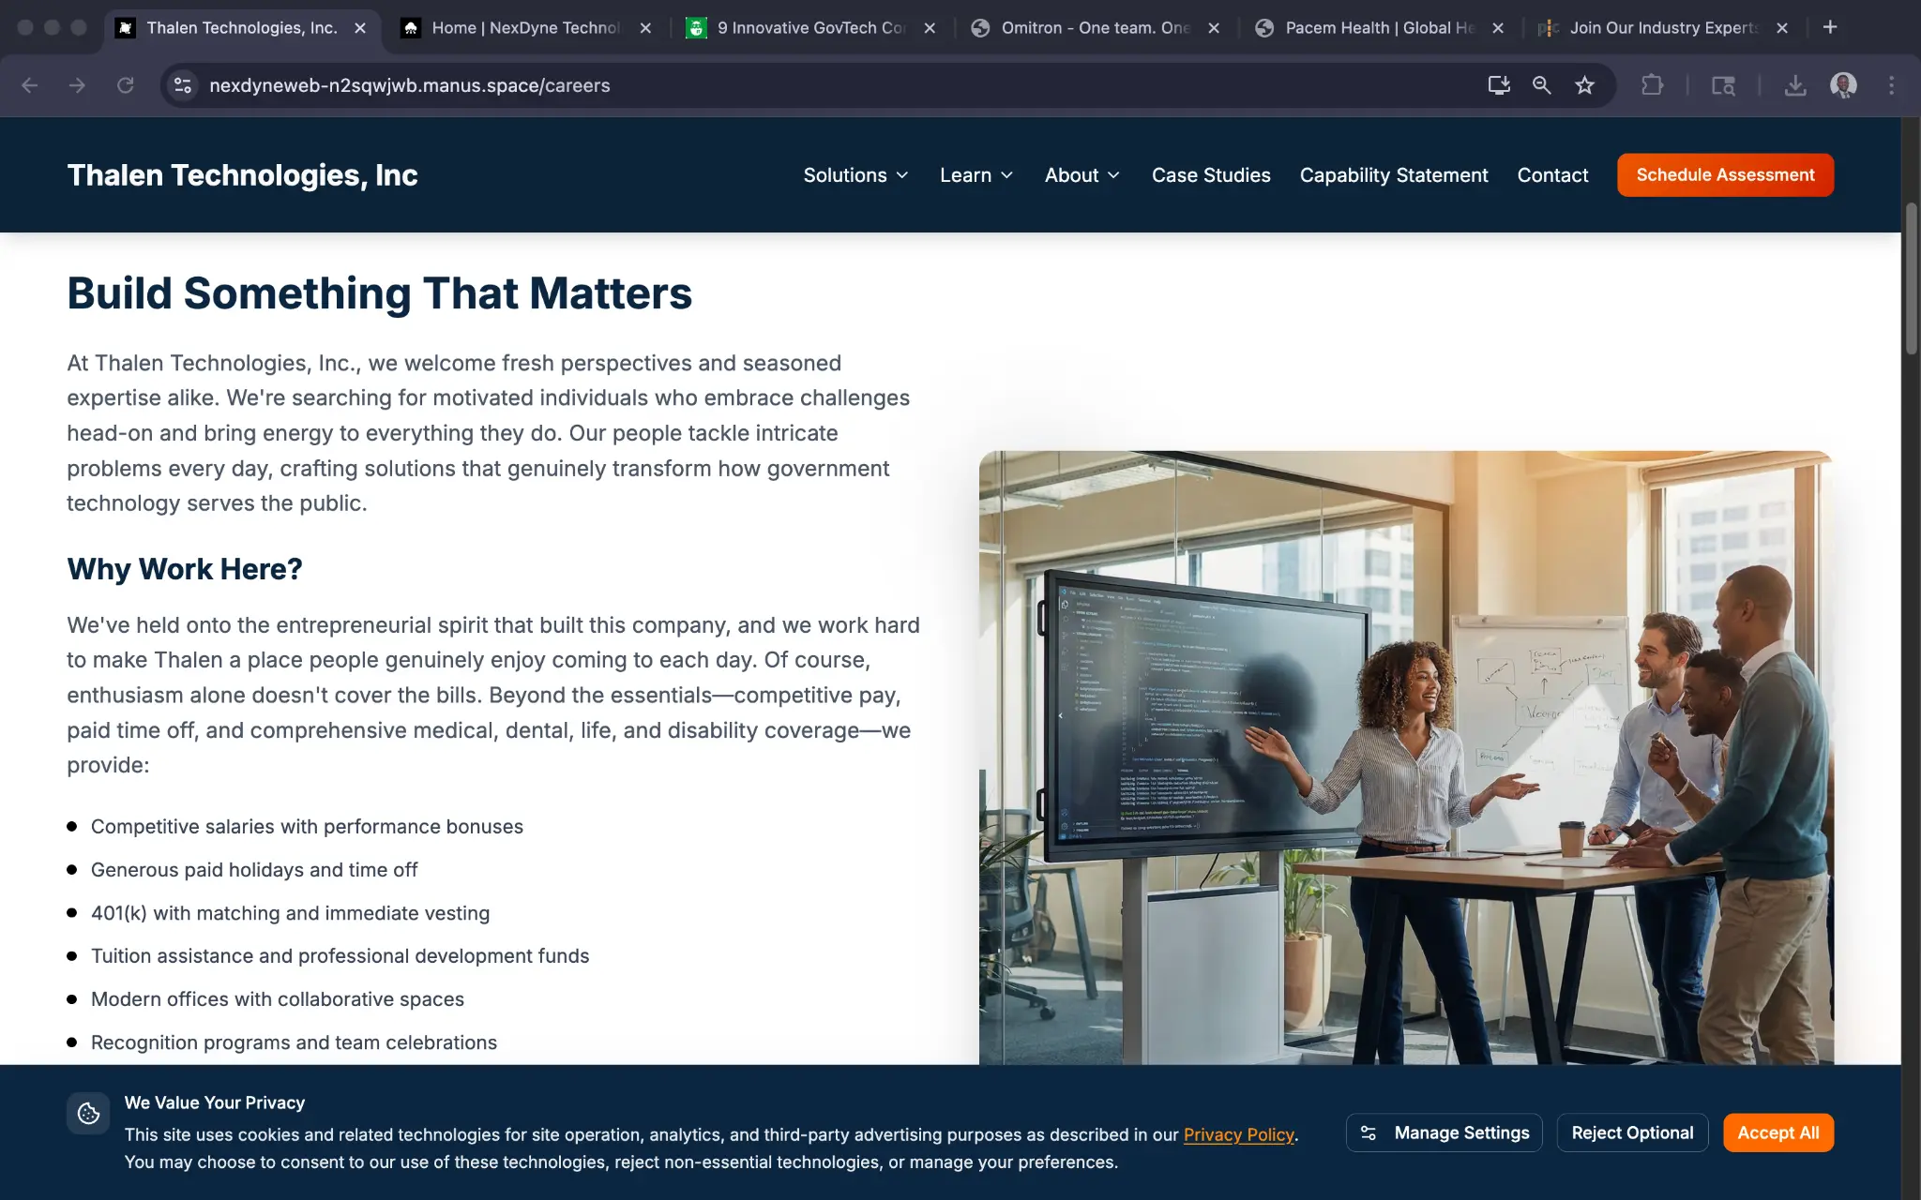Open the Privacy Policy link
The width and height of the screenshot is (1921, 1200).
click(1238, 1134)
